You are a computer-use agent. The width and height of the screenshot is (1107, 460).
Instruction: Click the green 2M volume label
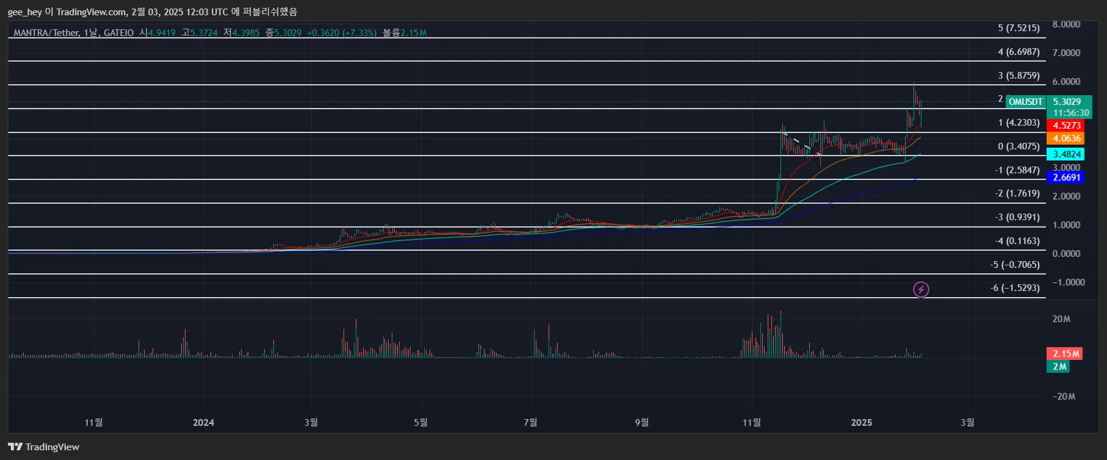[1059, 367]
